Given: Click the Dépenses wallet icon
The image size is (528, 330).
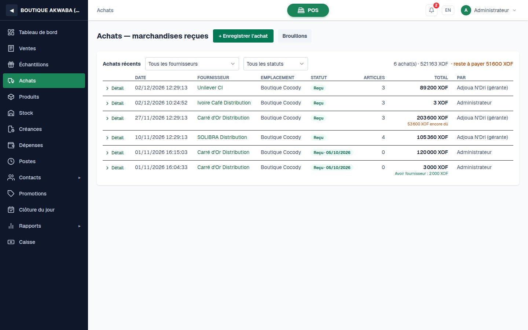Looking at the screenshot, I should coord(11,145).
